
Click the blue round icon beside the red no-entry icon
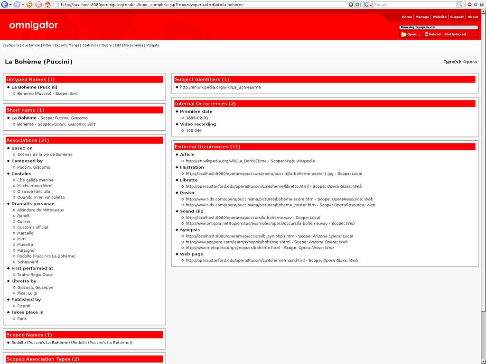476,5
